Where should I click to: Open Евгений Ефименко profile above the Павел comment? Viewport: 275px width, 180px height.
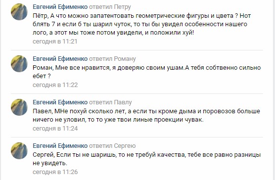click(60, 102)
